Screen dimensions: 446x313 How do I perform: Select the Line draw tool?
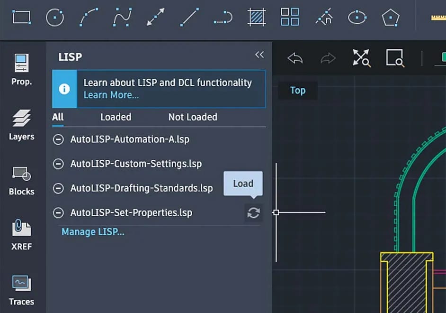pyautogui.click(x=189, y=18)
